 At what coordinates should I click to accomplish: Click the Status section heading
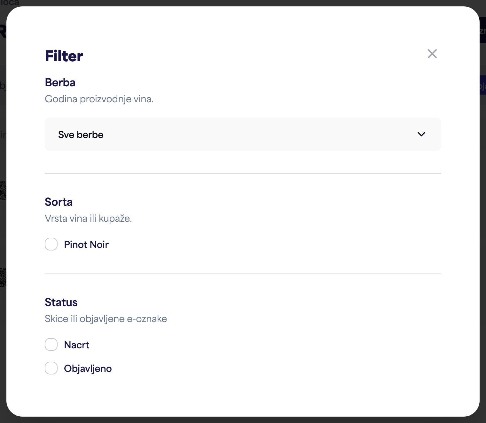[61, 302]
